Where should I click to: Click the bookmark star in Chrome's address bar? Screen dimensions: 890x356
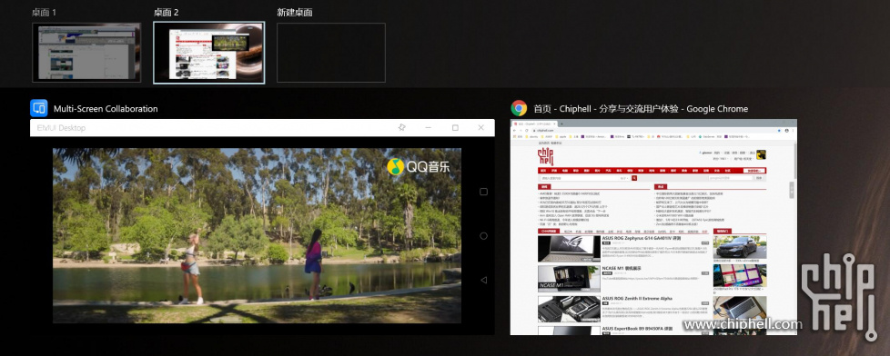coord(779,131)
